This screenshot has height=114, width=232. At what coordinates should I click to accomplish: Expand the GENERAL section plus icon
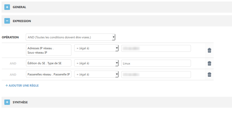(x=7, y=7)
